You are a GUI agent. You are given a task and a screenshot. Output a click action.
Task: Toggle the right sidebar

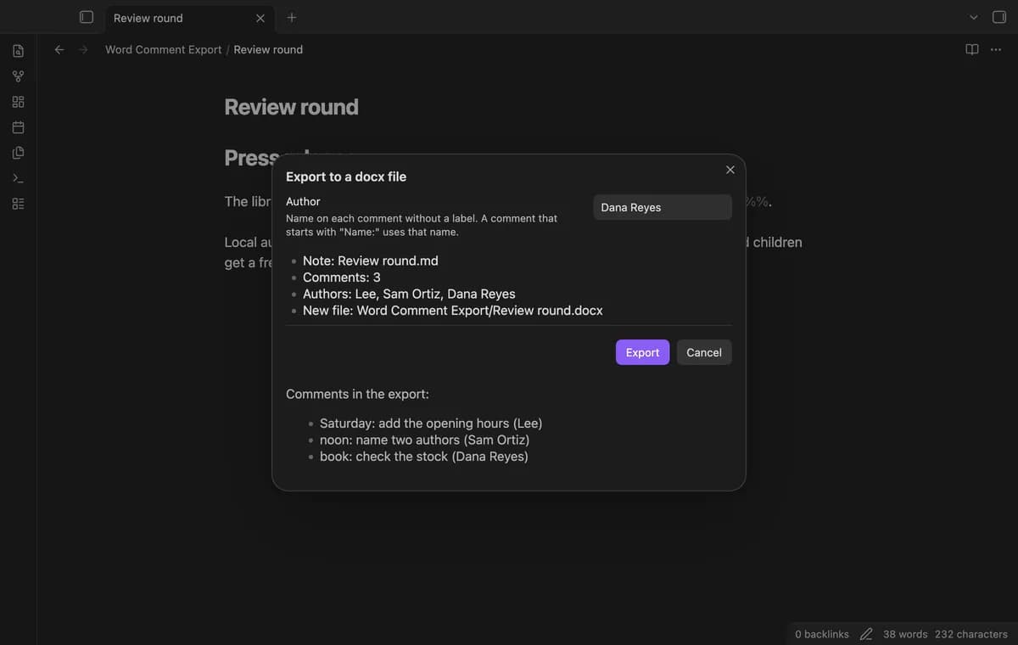click(998, 17)
